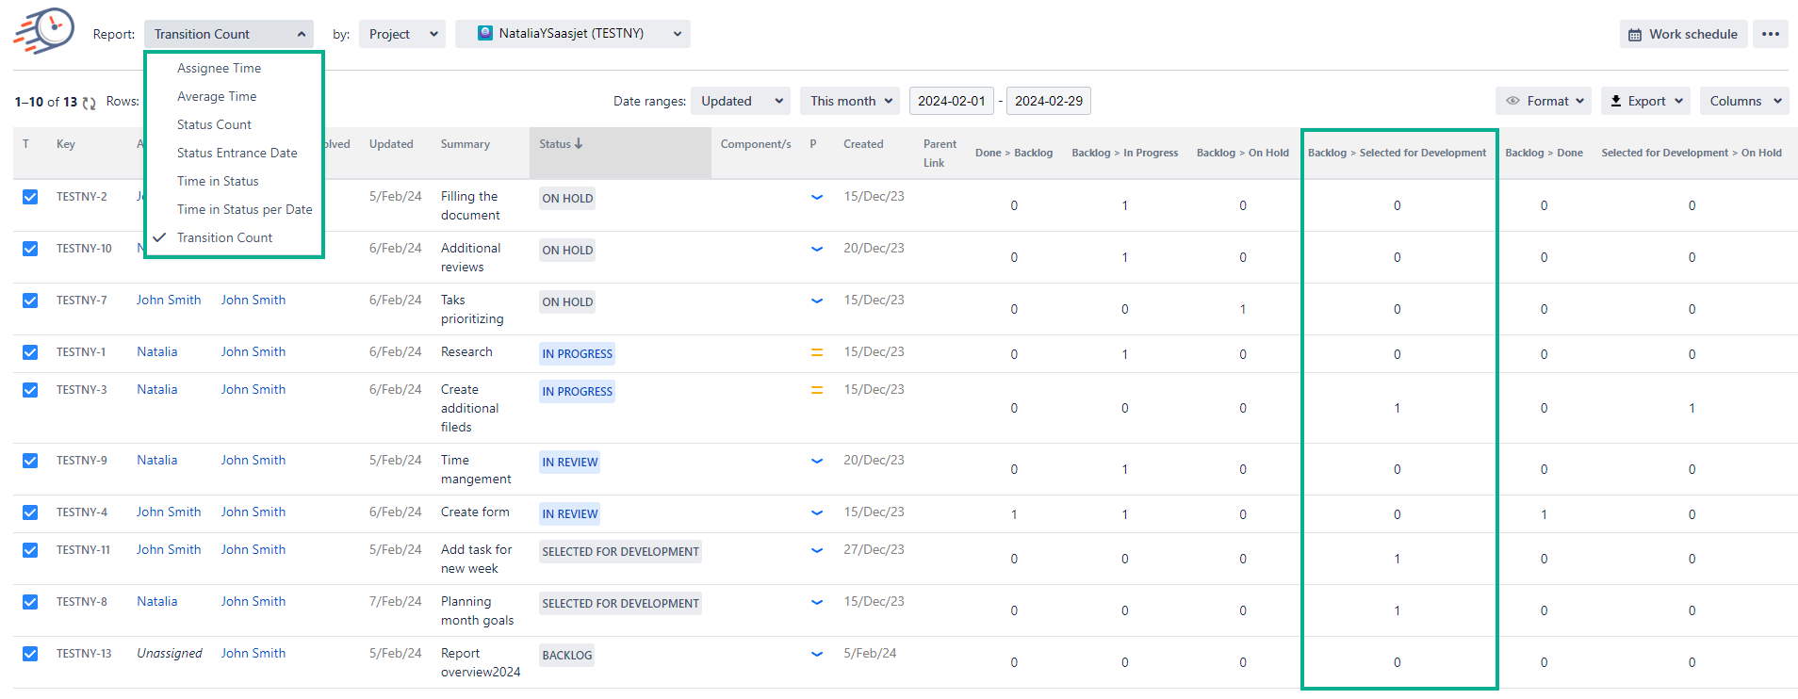This screenshot has height=699, width=1798.
Task: Click SELECTED FOR DEVELOPMENT badge for TESTNY-11
Action: click(x=620, y=551)
